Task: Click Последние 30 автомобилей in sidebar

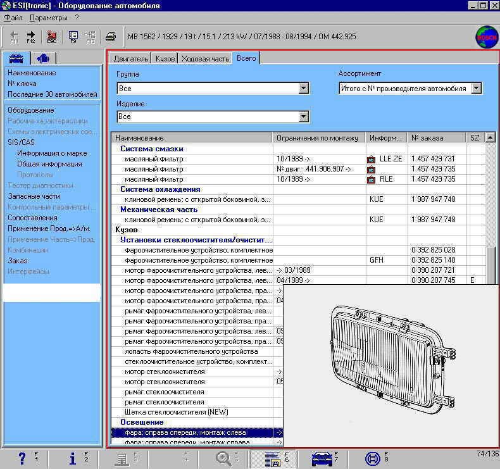Action: (x=53, y=94)
